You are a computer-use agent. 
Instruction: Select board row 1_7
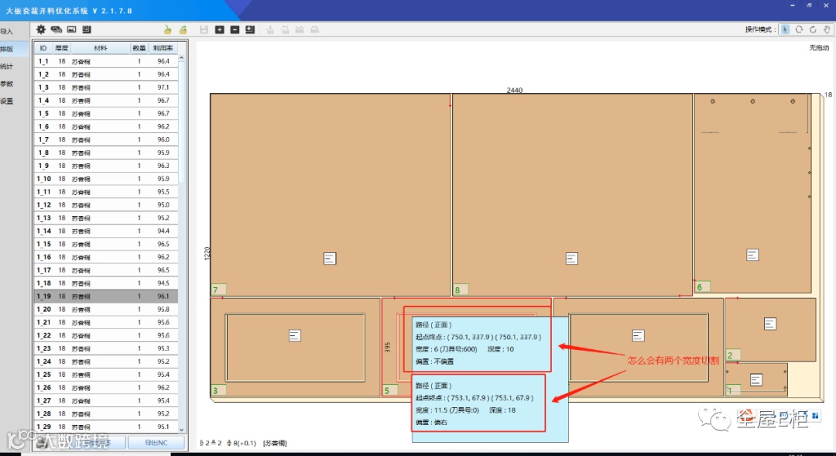point(105,139)
